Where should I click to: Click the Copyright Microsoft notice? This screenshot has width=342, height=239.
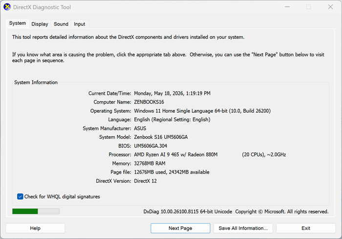click(282, 212)
